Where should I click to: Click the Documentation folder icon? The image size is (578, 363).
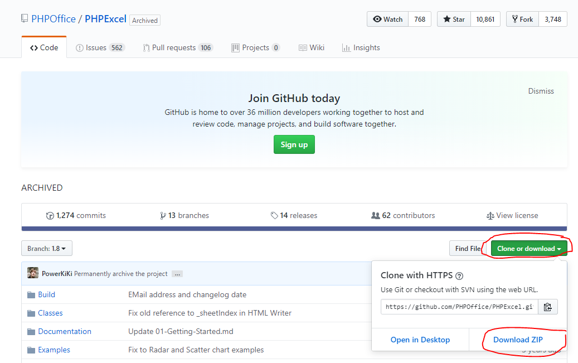[31, 332]
